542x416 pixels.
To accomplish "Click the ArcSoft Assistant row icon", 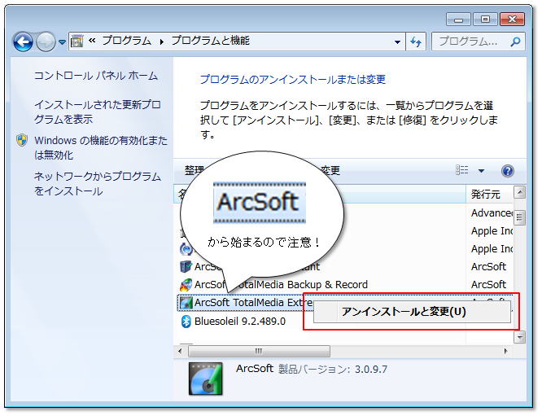I will click(186, 266).
